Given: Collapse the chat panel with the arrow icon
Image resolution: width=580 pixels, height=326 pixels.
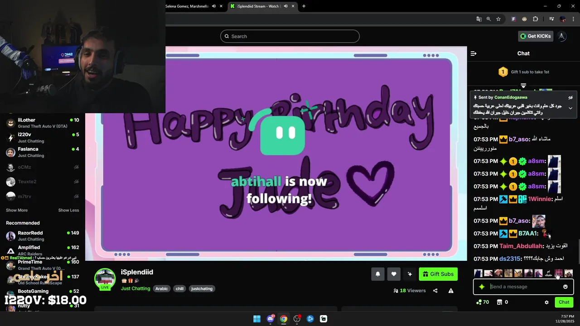Looking at the screenshot, I should point(474,53).
